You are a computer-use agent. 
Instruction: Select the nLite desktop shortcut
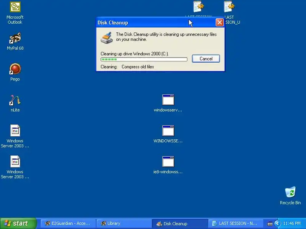click(x=15, y=103)
